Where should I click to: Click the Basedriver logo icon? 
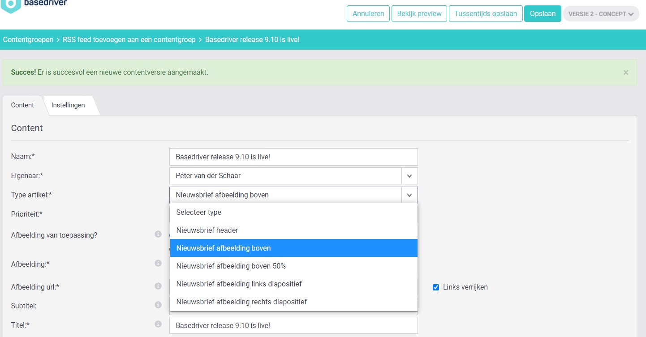tap(11, 5)
